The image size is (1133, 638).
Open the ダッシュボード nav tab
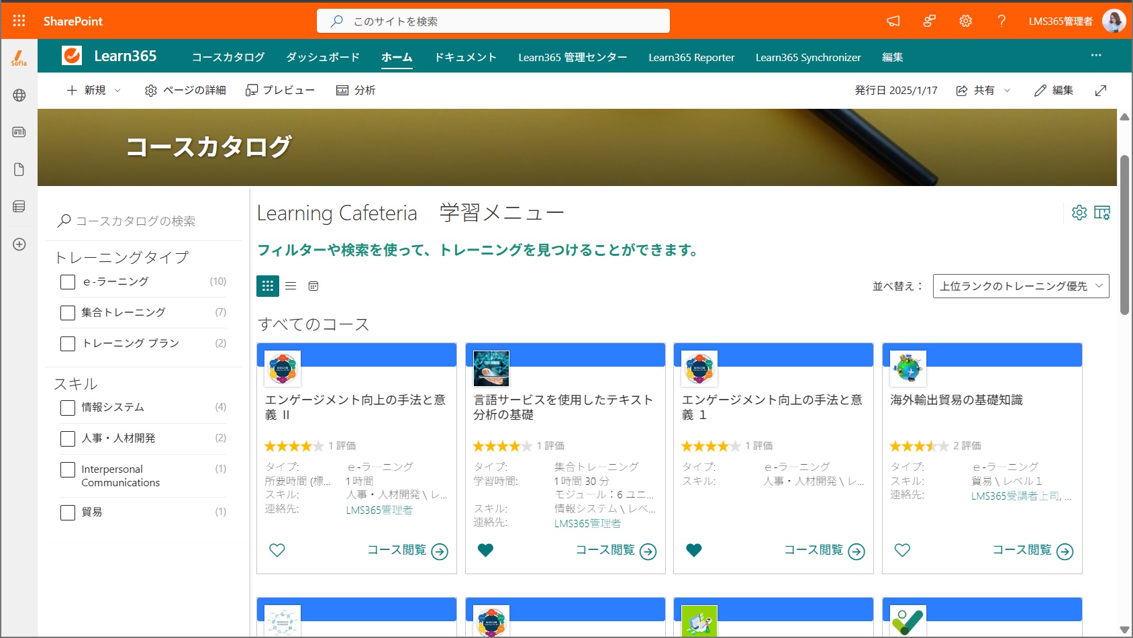[323, 57]
